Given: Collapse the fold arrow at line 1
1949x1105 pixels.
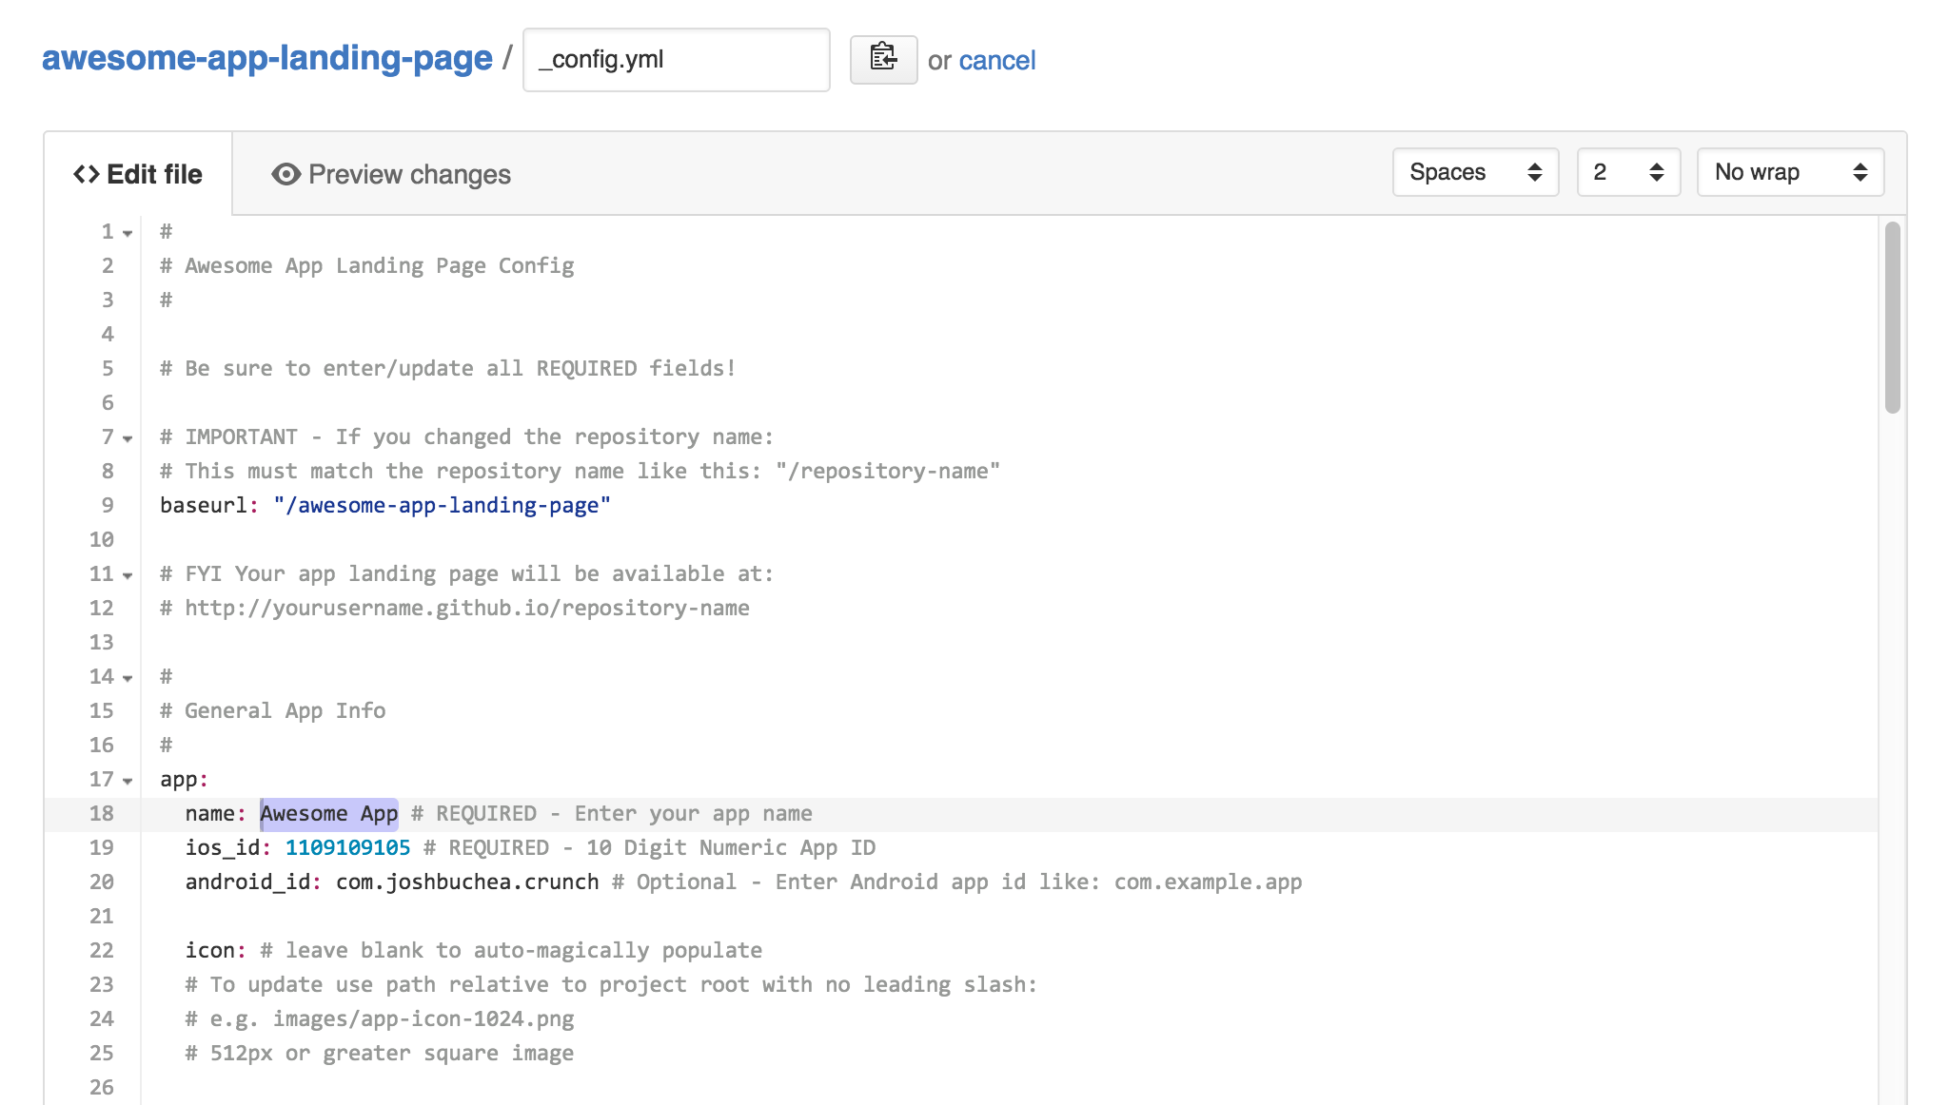Looking at the screenshot, I should click(x=128, y=234).
